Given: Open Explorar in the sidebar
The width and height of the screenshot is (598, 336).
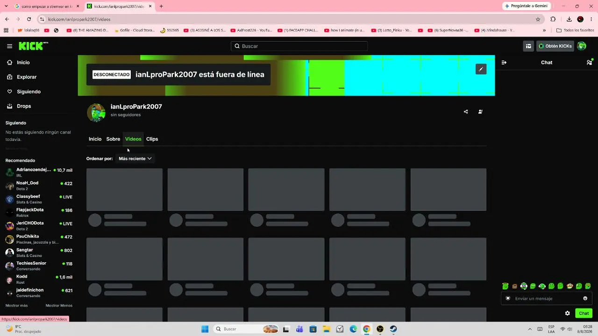Looking at the screenshot, I should coord(27,77).
